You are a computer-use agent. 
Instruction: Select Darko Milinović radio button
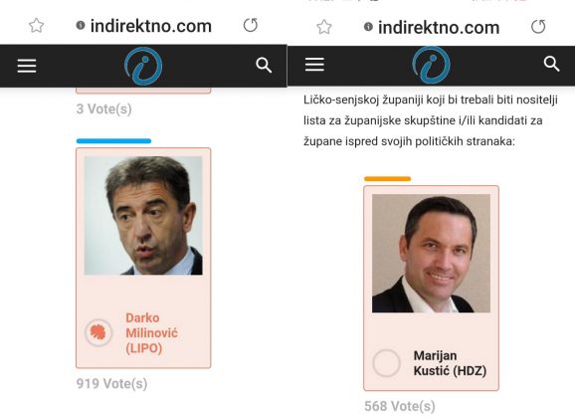coord(98,332)
